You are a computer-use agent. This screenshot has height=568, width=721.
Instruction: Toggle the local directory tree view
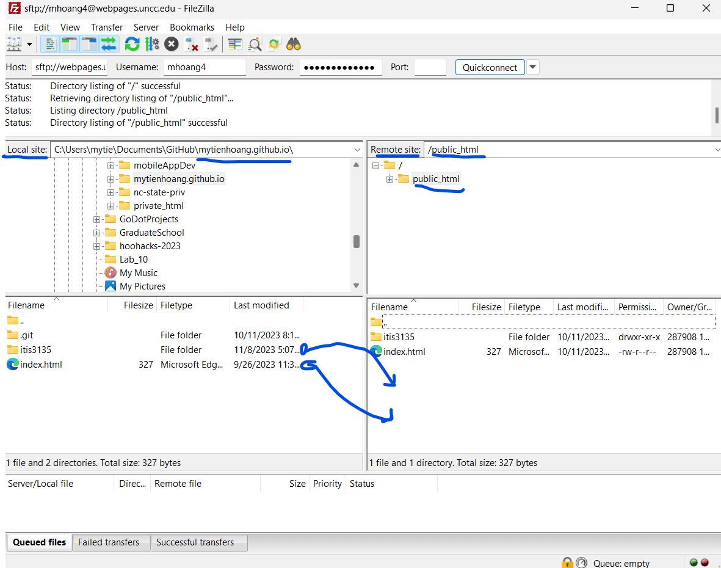70,44
